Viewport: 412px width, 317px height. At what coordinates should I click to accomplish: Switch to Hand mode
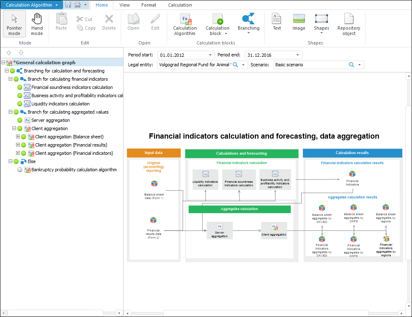pos(37,24)
